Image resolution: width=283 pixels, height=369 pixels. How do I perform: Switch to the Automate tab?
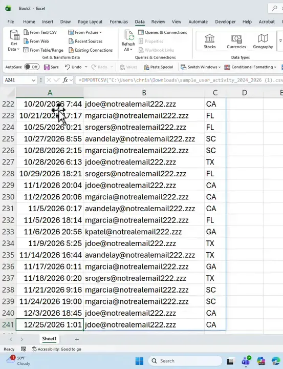pyautogui.click(x=198, y=22)
